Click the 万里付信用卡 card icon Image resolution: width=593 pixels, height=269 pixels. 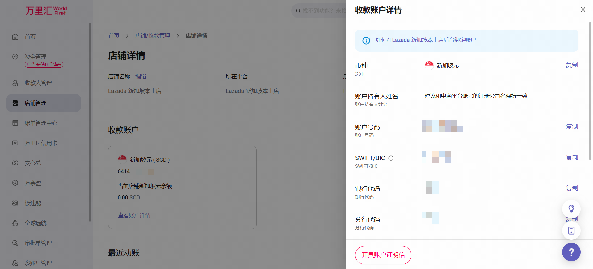click(x=15, y=143)
